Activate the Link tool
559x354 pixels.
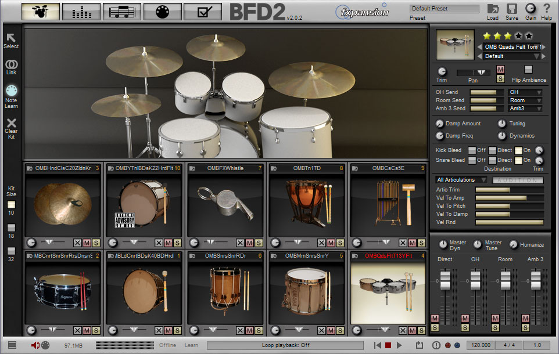click(12, 64)
